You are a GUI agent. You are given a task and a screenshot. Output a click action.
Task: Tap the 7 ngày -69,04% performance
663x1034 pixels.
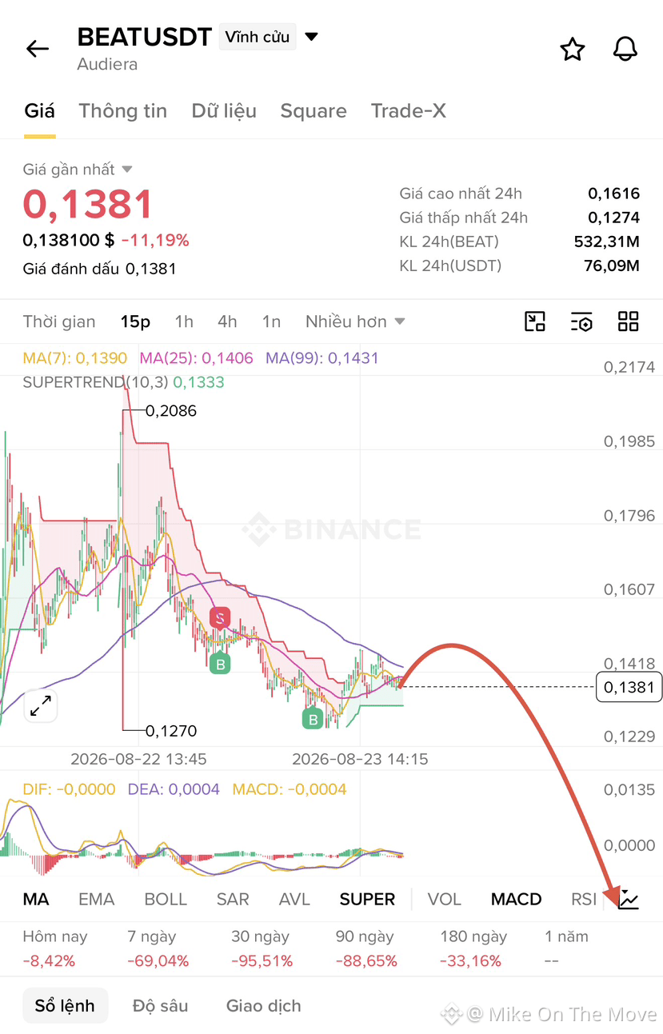pyautogui.click(x=158, y=948)
